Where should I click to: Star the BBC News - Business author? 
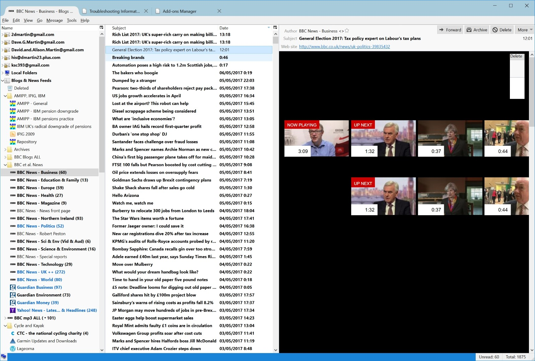click(347, 31)
